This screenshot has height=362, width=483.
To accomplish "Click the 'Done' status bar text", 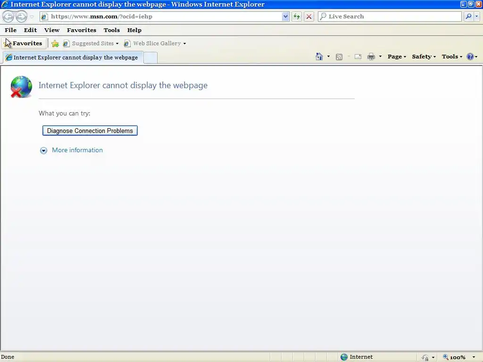I will (8, 357).
